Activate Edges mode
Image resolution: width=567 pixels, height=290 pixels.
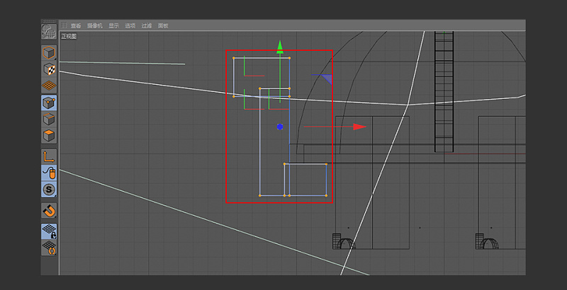49,119
